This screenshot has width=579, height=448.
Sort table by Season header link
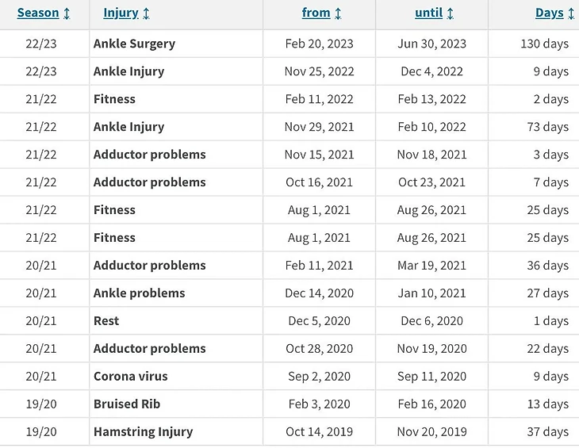38,13
